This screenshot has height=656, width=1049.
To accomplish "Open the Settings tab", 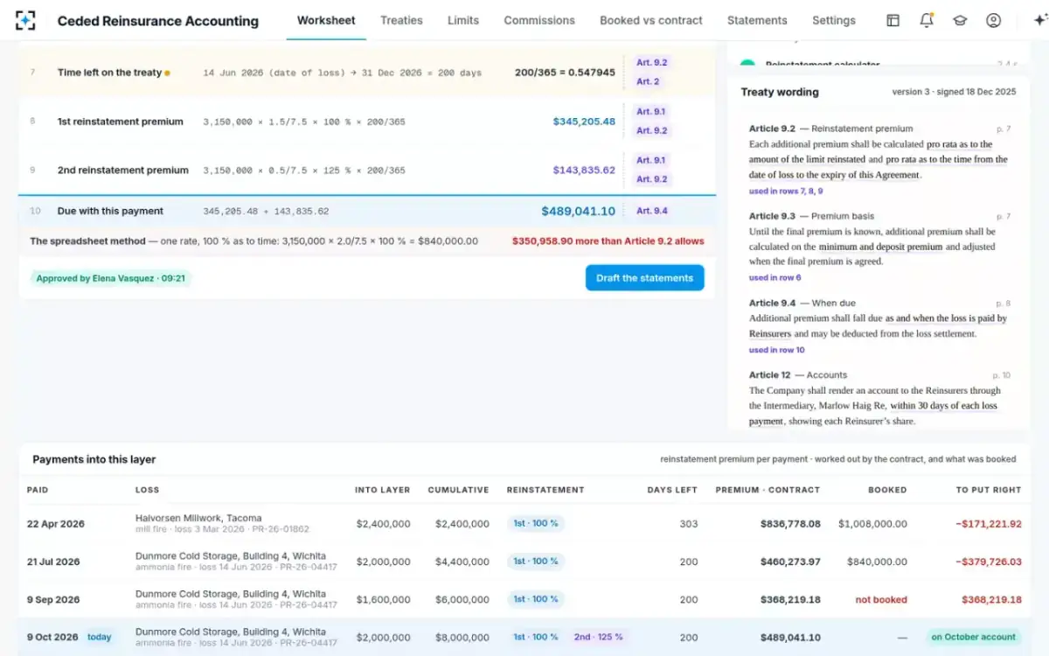I will (x=834, y=20).
